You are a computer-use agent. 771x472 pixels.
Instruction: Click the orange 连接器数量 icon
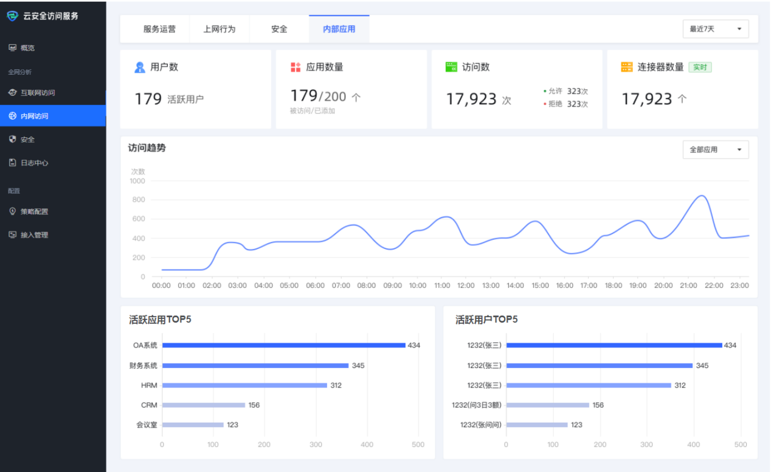(627, 67)
